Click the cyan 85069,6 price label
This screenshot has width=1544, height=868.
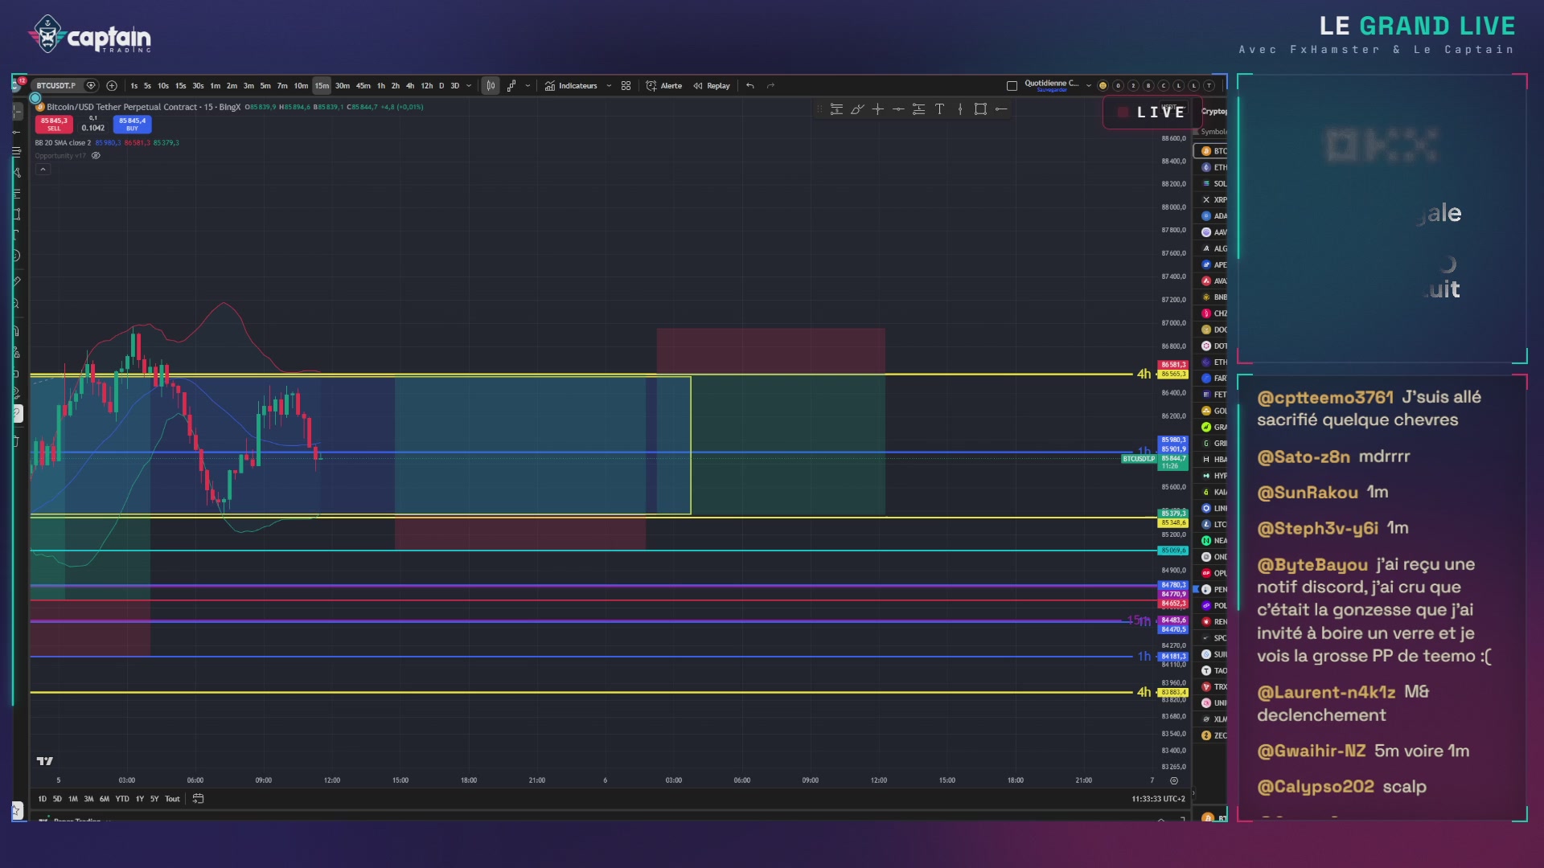click(1173, 551)
